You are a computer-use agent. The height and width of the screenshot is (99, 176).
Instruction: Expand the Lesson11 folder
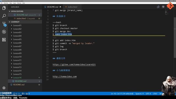click(25, 60)
